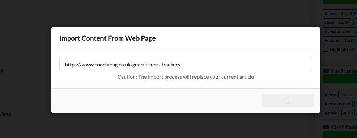Enable the Highlight all checkbox
Image resolution: width=357 pixels, height=138 pixels.
coord(326,49)
